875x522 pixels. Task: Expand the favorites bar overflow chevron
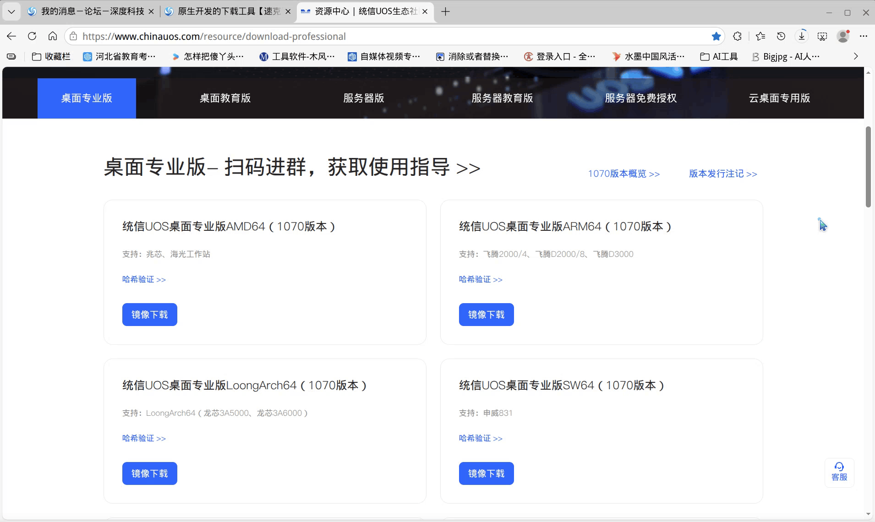[x=855, y=56]
